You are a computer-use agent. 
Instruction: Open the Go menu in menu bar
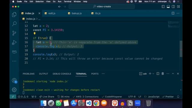[54, 1]
